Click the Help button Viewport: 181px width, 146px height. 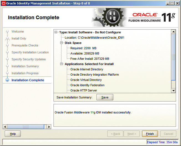pos(13,134)
